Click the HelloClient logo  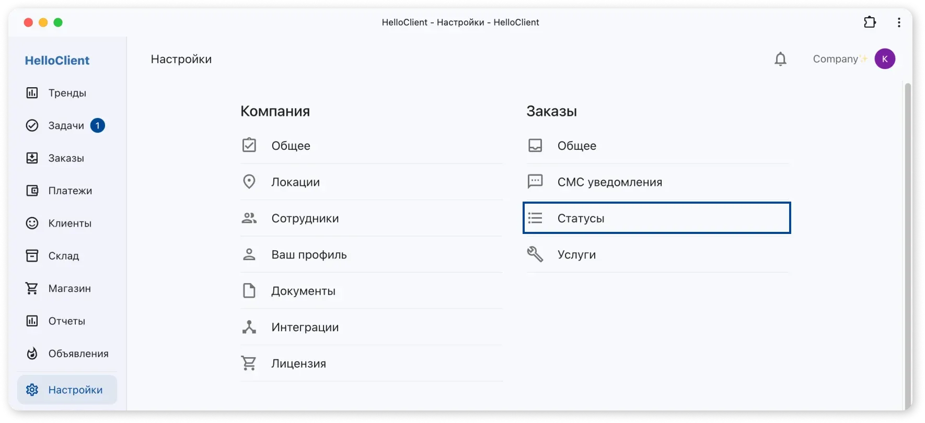57,60
